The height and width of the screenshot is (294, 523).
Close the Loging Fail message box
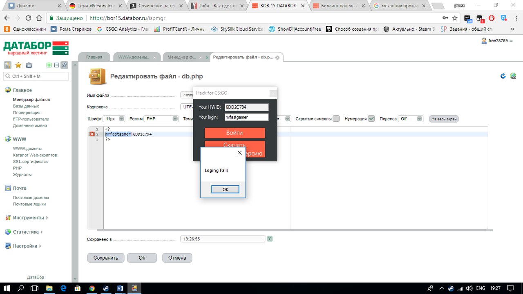[239, 153]
